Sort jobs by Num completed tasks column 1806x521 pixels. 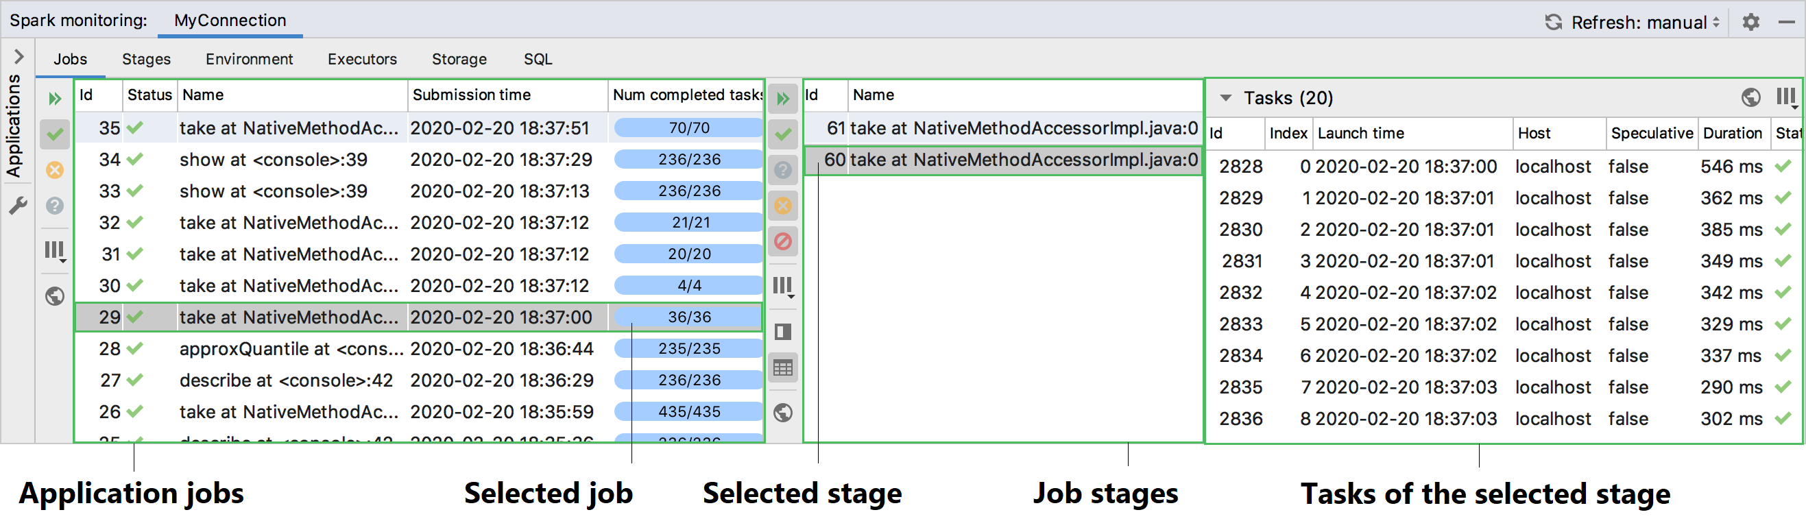686,95
